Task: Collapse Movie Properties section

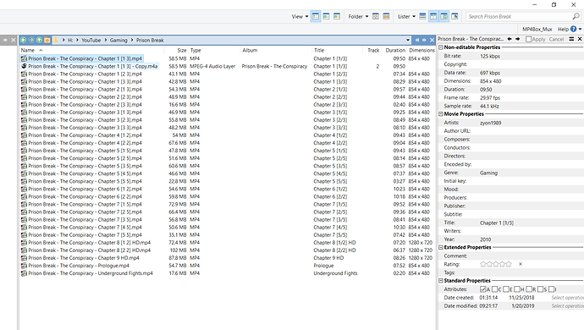Action: tap(441, 114)
